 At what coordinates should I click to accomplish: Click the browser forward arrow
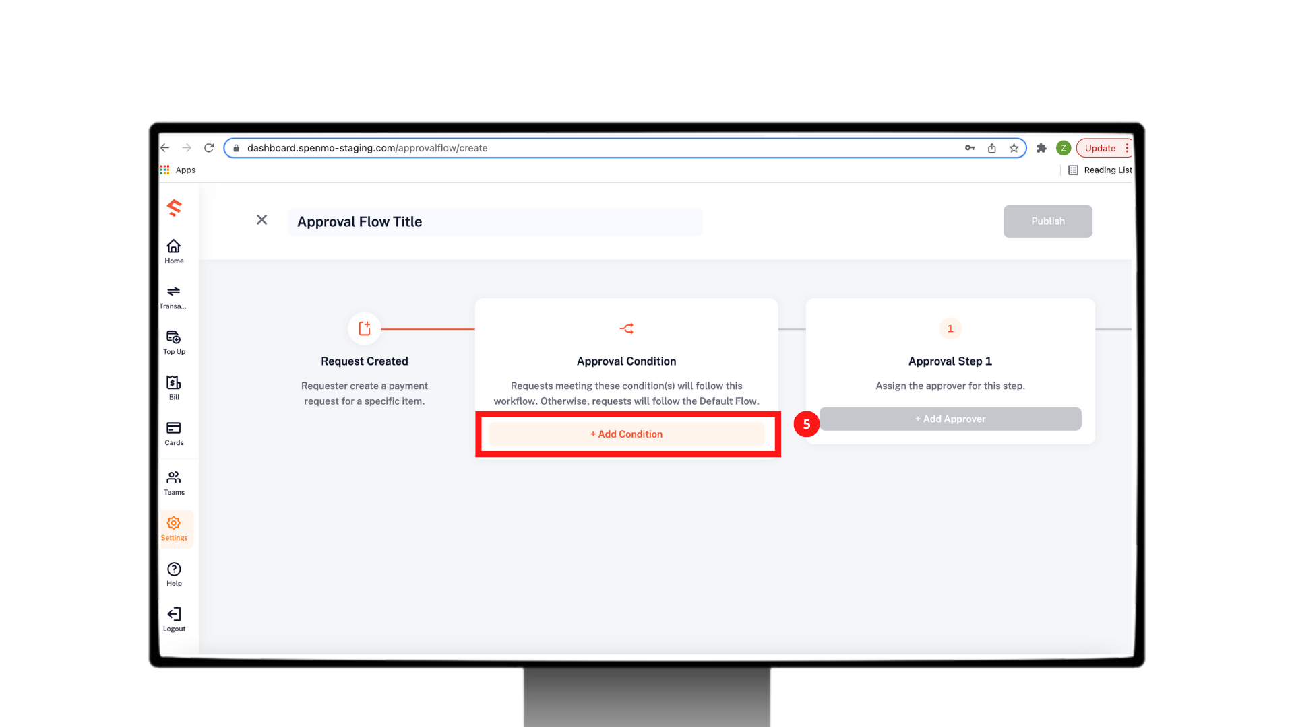tap(187, 148)
